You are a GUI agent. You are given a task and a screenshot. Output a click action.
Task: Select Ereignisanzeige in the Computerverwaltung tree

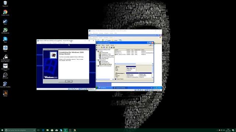(x=105, y=53)
